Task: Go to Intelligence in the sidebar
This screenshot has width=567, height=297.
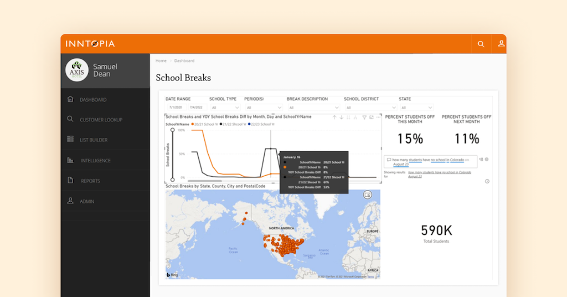Action: pyautogui.click(x=95, y=161)
